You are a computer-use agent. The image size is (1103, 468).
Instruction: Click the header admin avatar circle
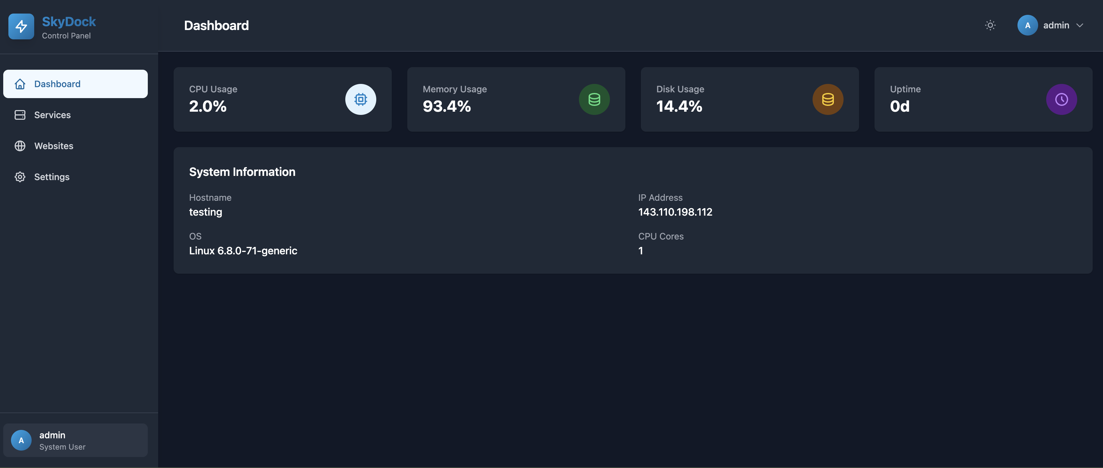tap(1027, 25)
